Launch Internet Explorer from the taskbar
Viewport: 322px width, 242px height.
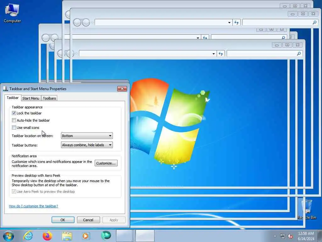click(28, 236)
